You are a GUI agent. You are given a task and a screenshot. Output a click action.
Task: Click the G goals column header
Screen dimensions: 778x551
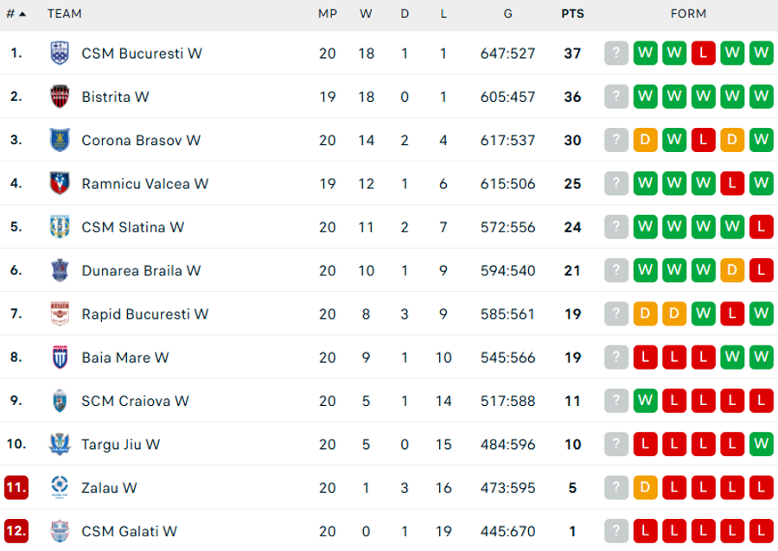(507, 14)
